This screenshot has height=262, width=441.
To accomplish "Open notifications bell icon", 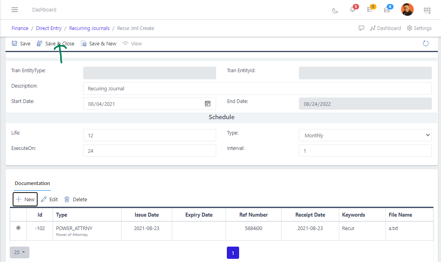I will click(x=352, y=9).
